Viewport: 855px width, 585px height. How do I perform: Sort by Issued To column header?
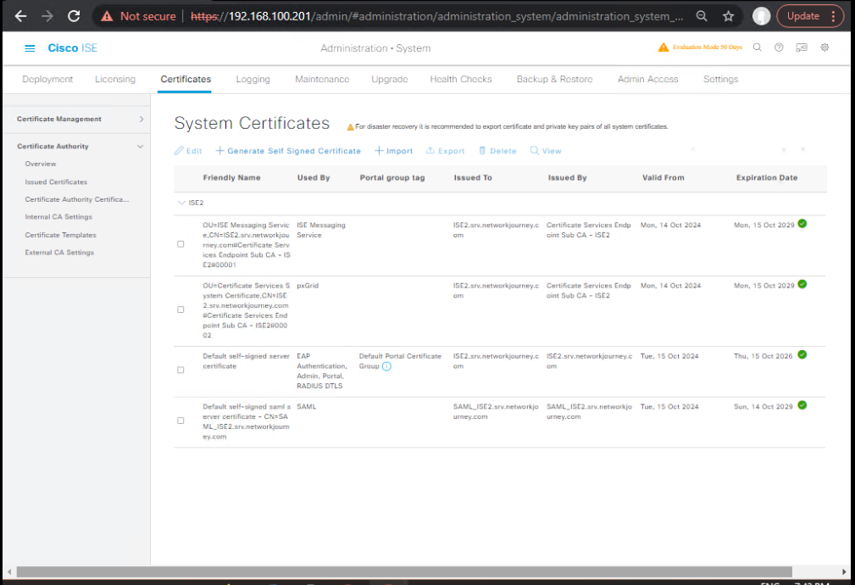coord(473,177)
